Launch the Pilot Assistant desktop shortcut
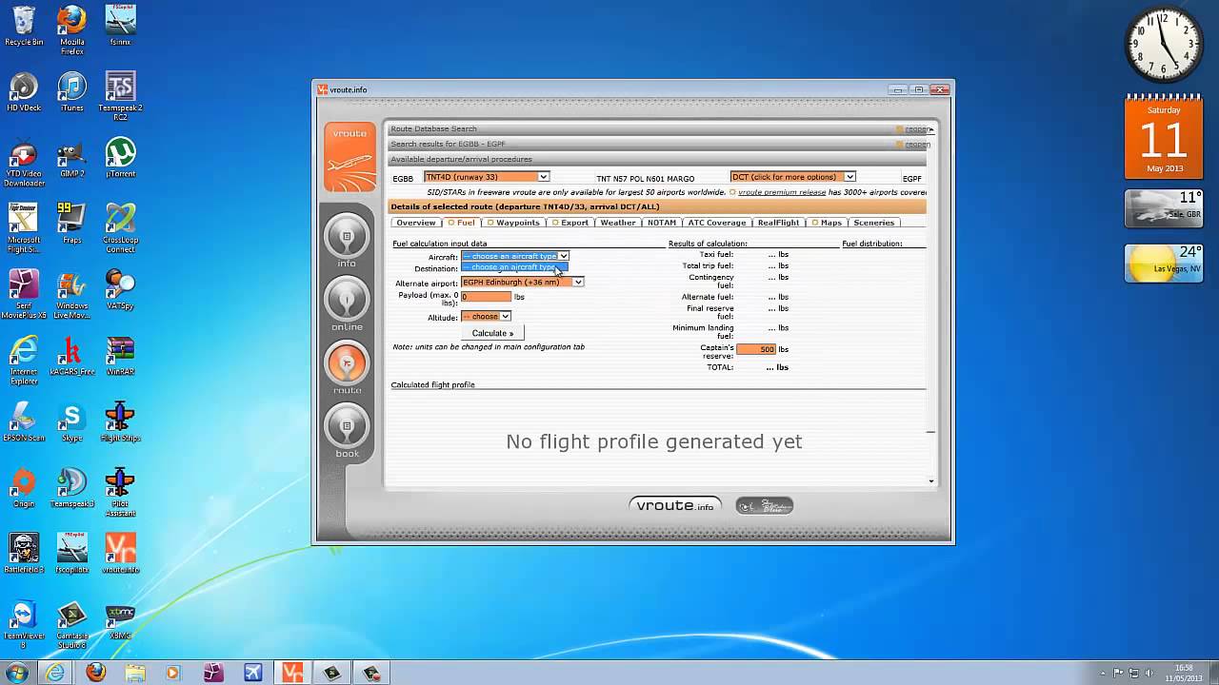Screen dimensions: 1219x685 tap(120, 493)
